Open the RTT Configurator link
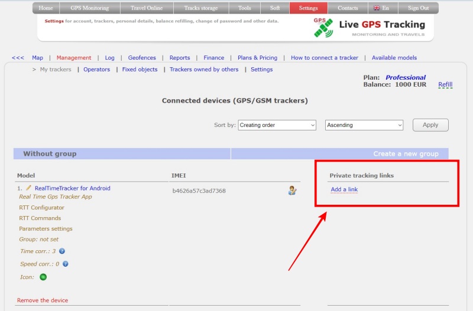 [41, 208]
